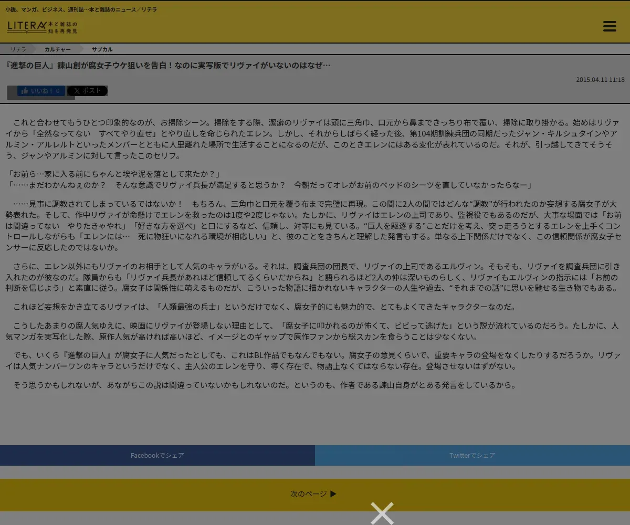This screenshot has height=525, width=630.
Task: Click quote line 「……まだわかんねぇのか？
Action: click(271, 185)
